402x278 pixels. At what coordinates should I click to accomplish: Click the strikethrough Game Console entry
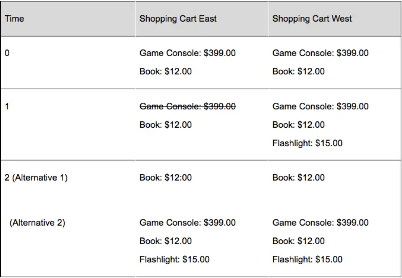(x=187, y=107)
